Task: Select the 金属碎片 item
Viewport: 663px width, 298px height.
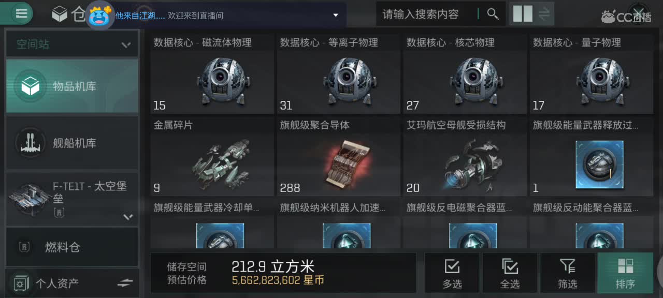Action: click(x=212, y=158)
